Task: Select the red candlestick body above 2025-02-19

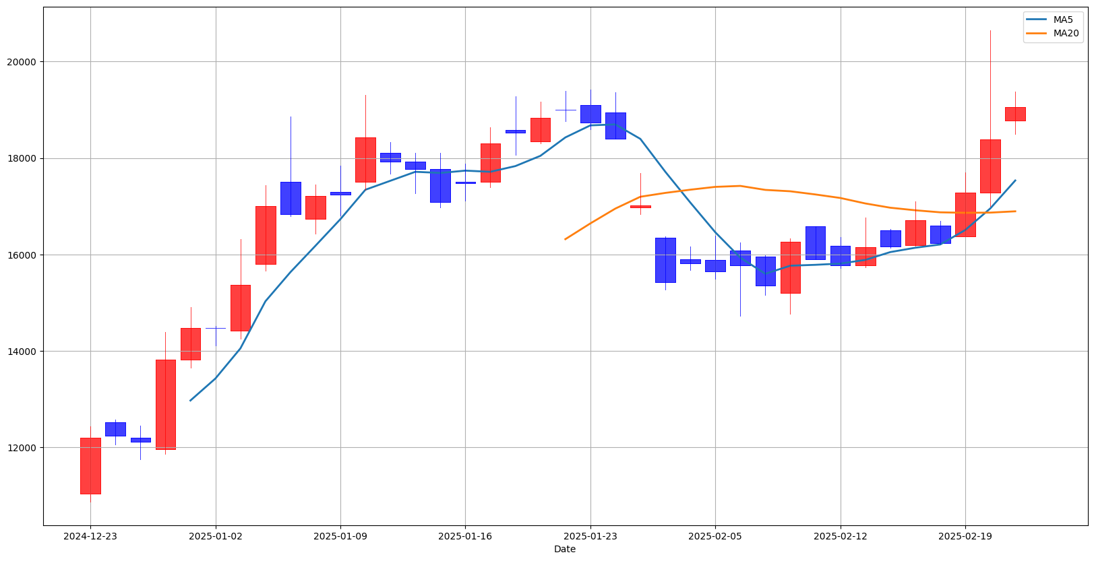Action: pyautogui.click(x=965, y=215)
